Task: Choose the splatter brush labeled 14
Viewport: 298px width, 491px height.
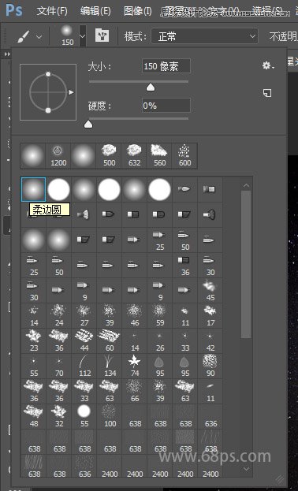Action: 34,315
